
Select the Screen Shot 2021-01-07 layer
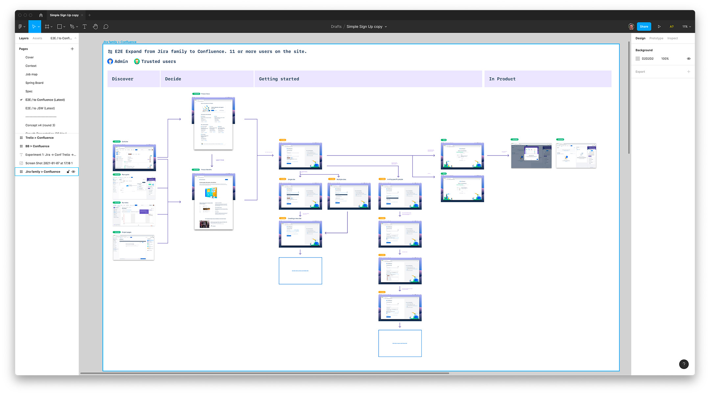coord(49,163)
